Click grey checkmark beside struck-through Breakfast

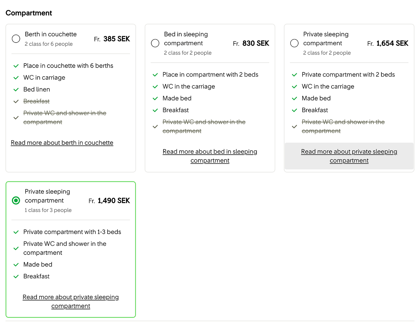(16, 101)
